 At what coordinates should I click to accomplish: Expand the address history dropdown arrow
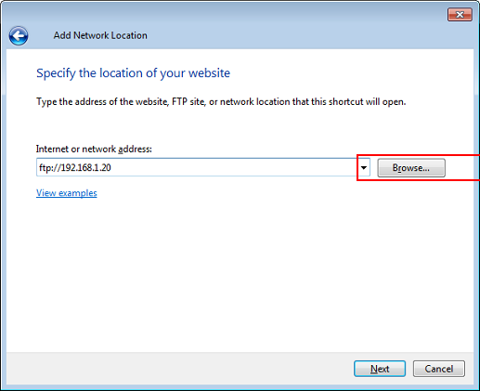pos(364,168)
